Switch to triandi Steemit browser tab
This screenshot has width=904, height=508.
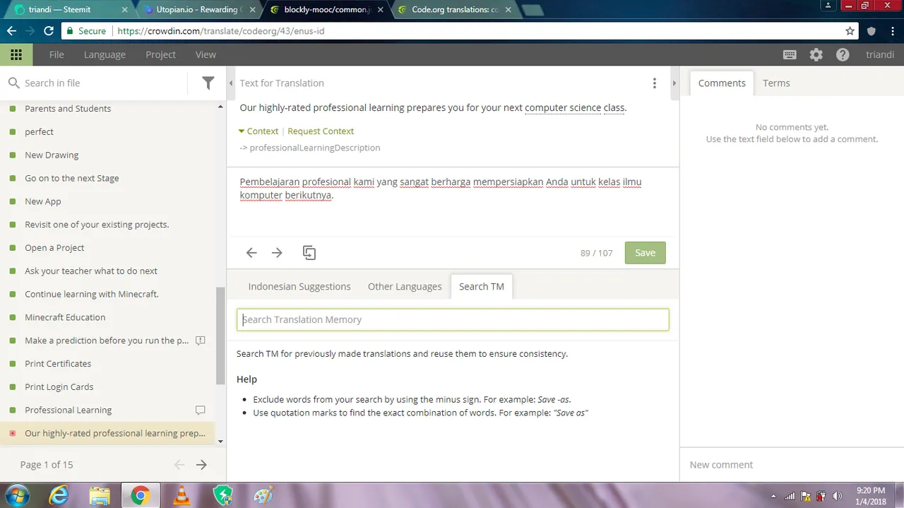click(68, 10)
